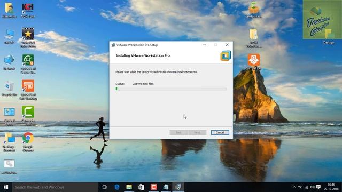The width and height of the screenshot is (342, 192).
Task: Show hidden system tray icons
Action: click(294, 187)
